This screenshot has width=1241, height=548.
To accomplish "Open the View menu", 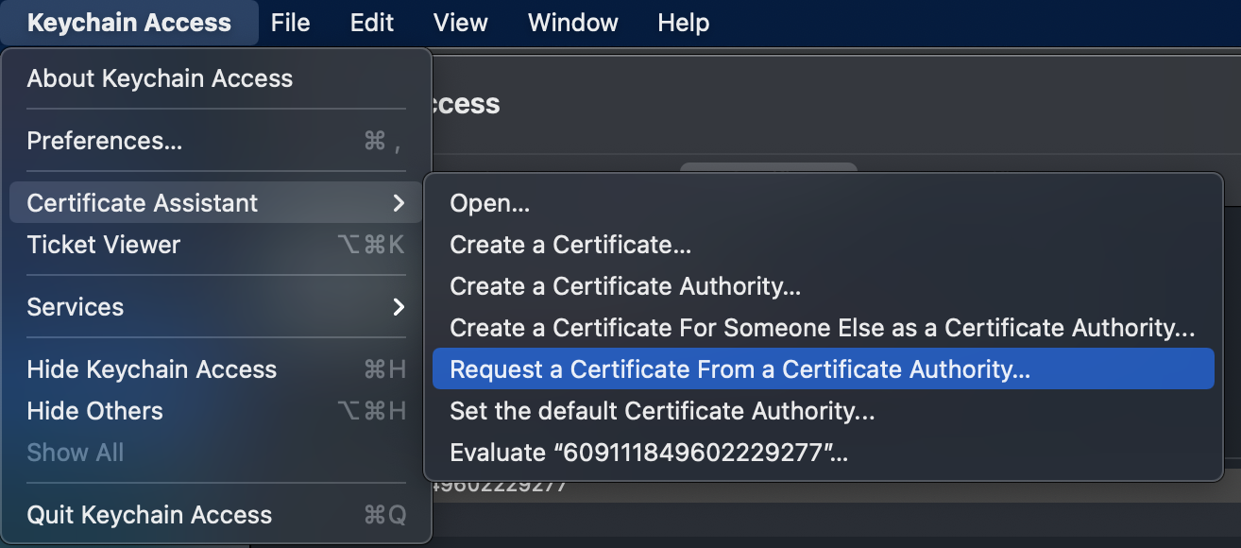I will tap(460, 22).
